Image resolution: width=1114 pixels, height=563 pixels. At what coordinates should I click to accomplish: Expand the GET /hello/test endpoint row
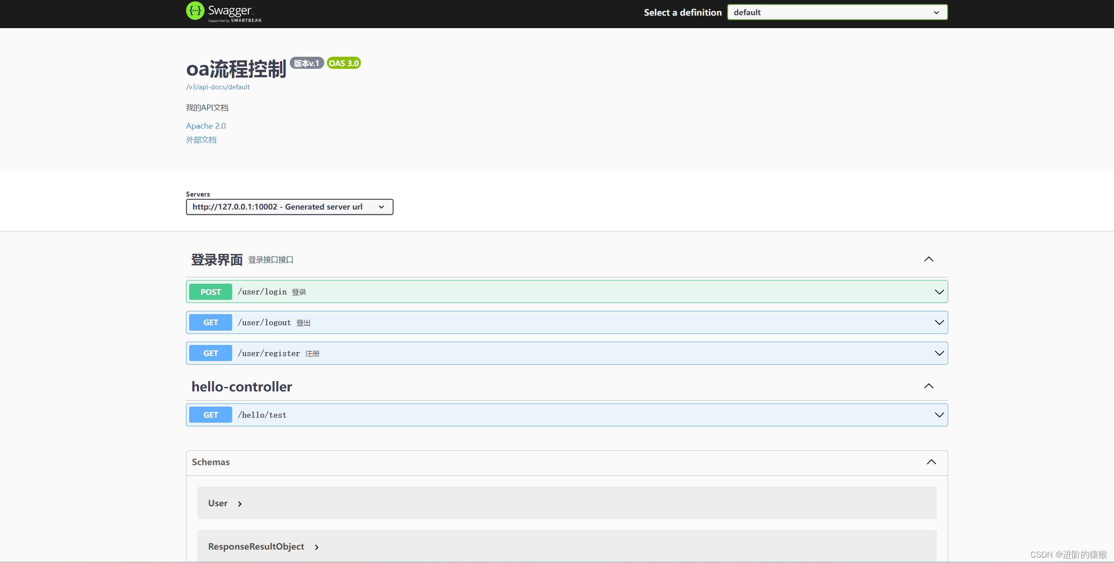point(938,414)
